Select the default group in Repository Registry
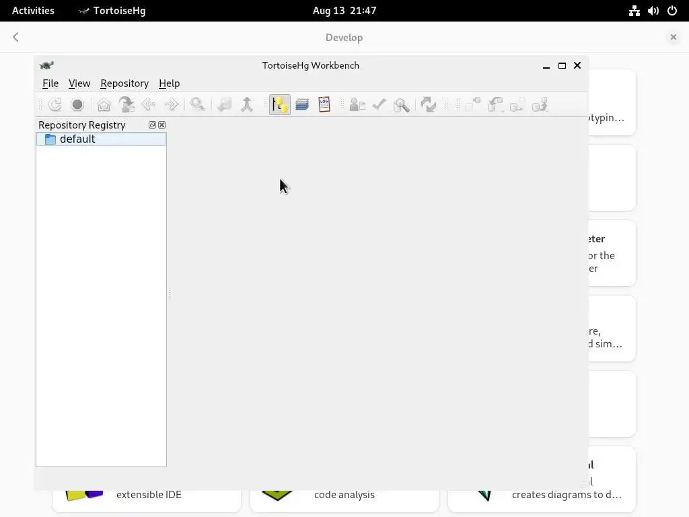689x517 pixels. point(101,139)
